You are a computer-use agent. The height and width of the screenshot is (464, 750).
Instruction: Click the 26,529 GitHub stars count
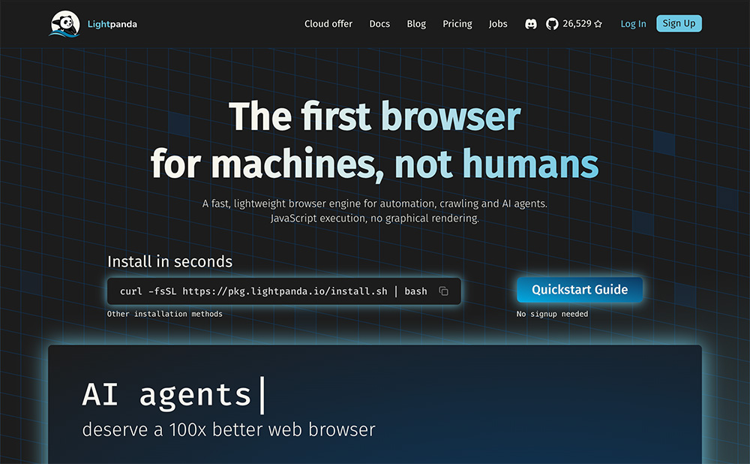(x=577, y=24)
